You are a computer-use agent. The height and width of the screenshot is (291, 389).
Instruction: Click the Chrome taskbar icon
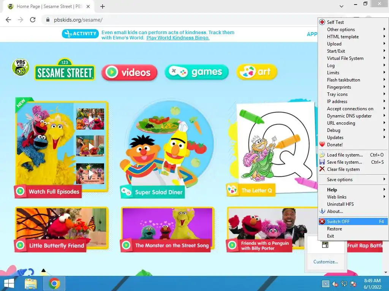pyautogui.click(x=54, y=283)
